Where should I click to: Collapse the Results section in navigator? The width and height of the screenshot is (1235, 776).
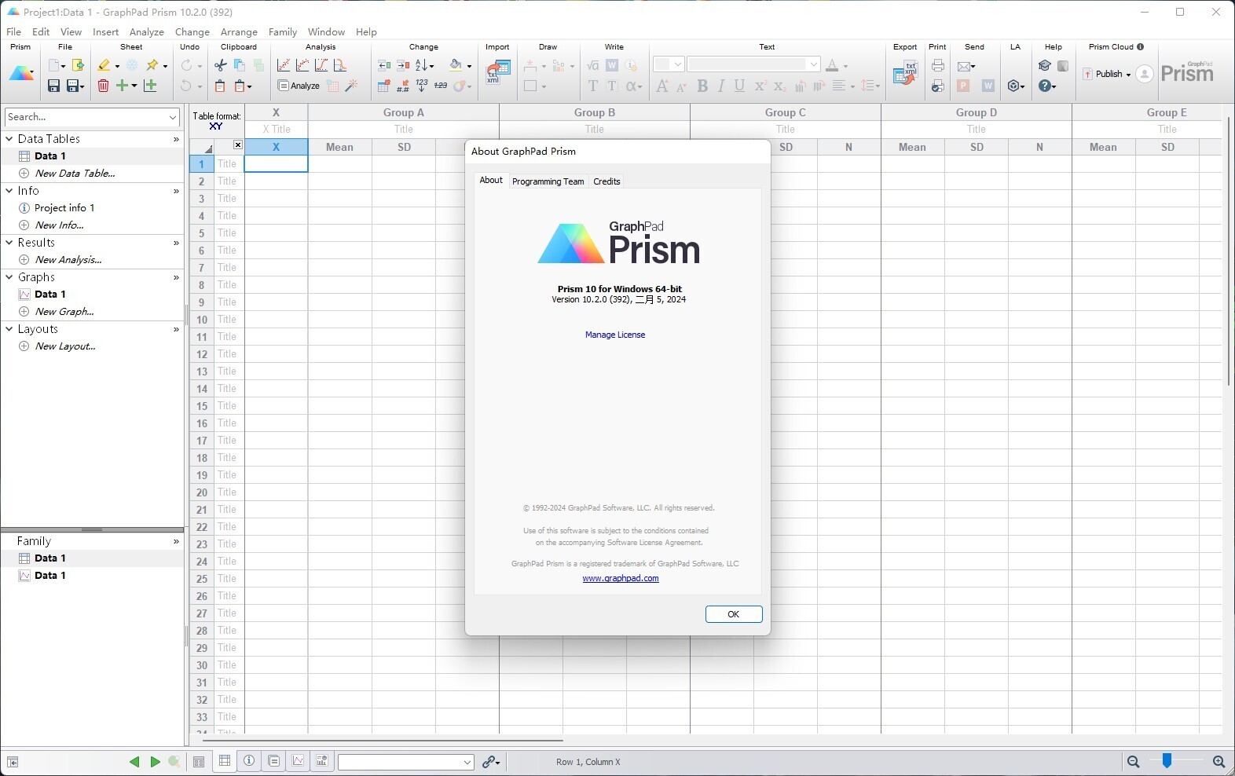click(x=9, y=243)
